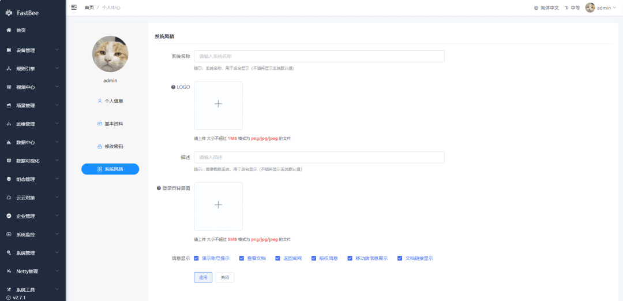Click the 规则引擎 sidebar icon

[x=9, y=69]
